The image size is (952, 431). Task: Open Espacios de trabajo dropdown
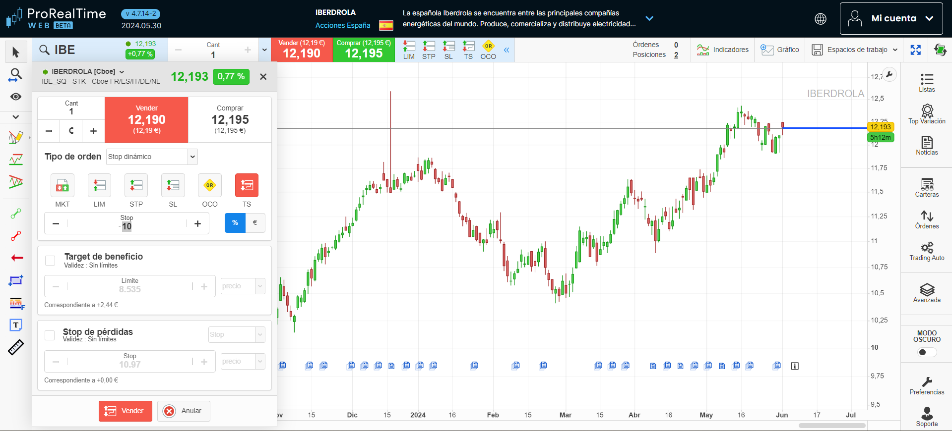(x=855, y=50)
